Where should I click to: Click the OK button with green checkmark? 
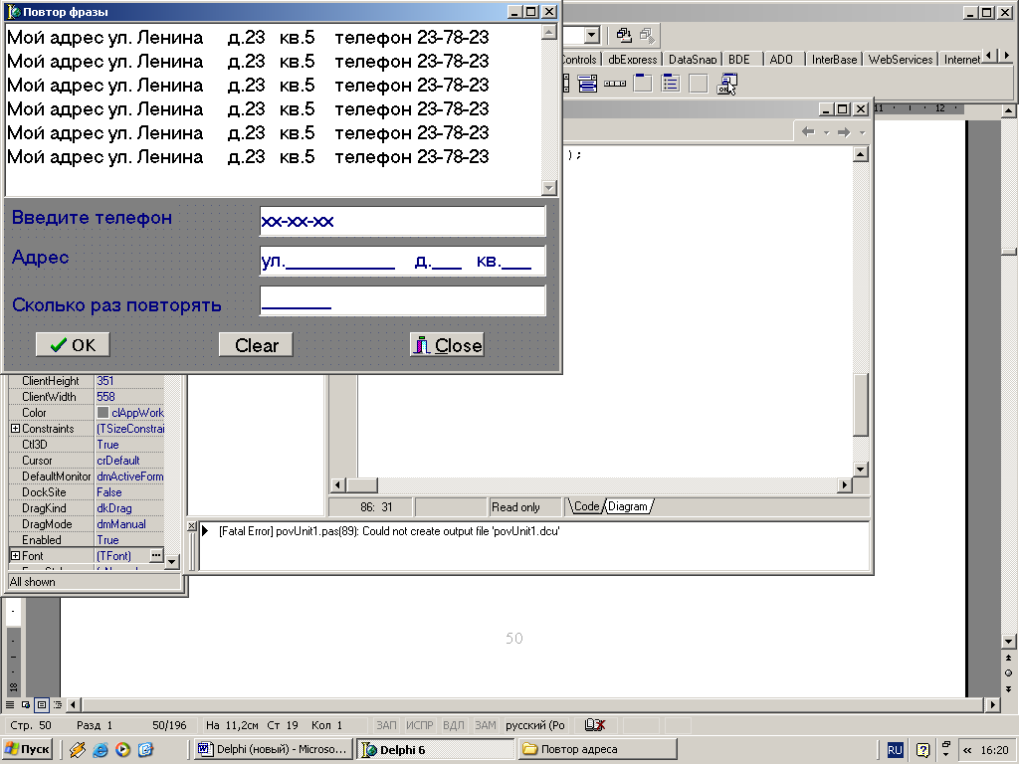(x=72, y=345)
